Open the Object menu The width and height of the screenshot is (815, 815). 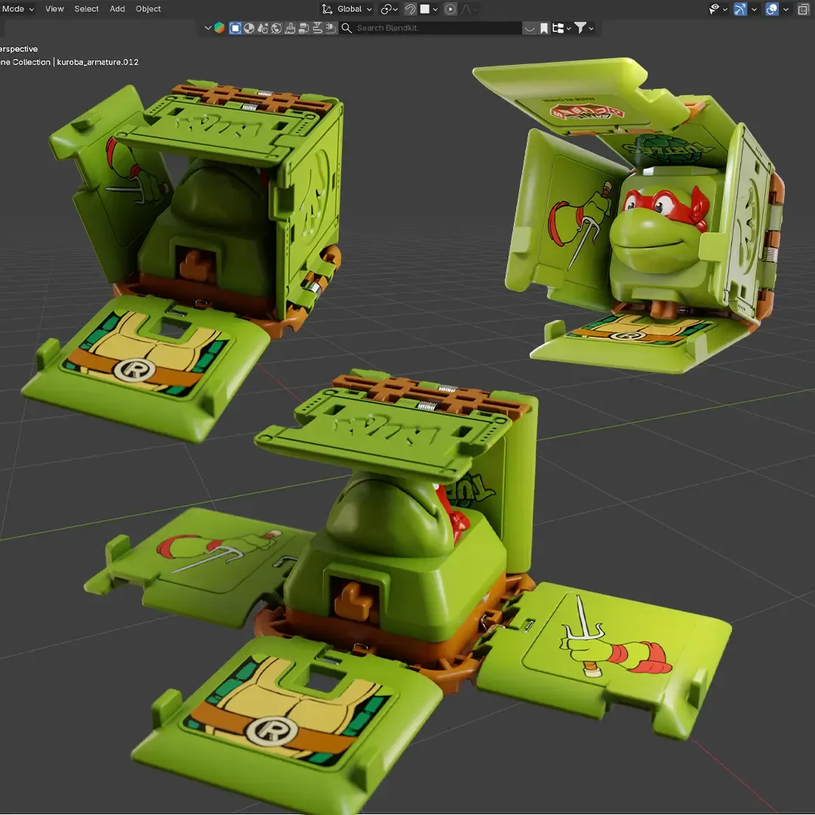click(x=148, y=9)
